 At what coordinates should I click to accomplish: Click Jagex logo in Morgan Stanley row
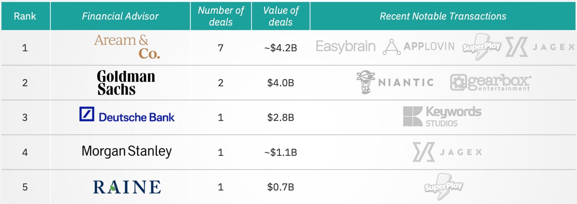click(x=447, y=152)
